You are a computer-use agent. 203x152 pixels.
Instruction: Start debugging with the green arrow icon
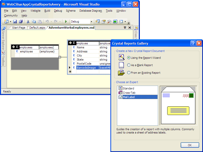point(65,22)
